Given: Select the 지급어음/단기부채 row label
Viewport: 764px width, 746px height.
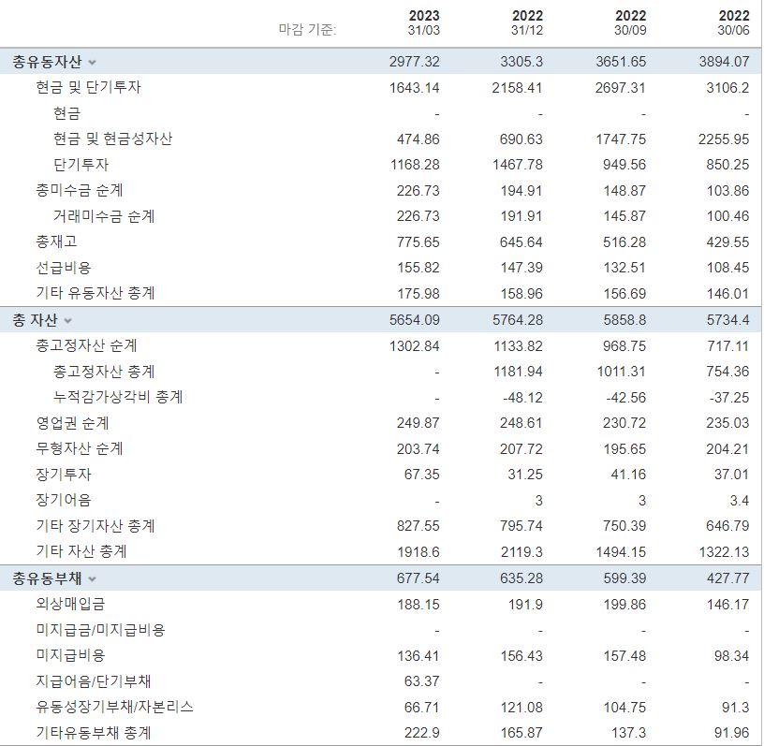Looking at the screenshot, I should click(x=94, y=681).
